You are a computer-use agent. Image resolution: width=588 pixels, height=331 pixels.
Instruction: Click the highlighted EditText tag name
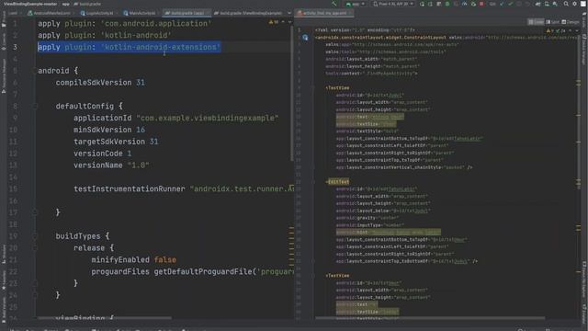pos(339,182)
